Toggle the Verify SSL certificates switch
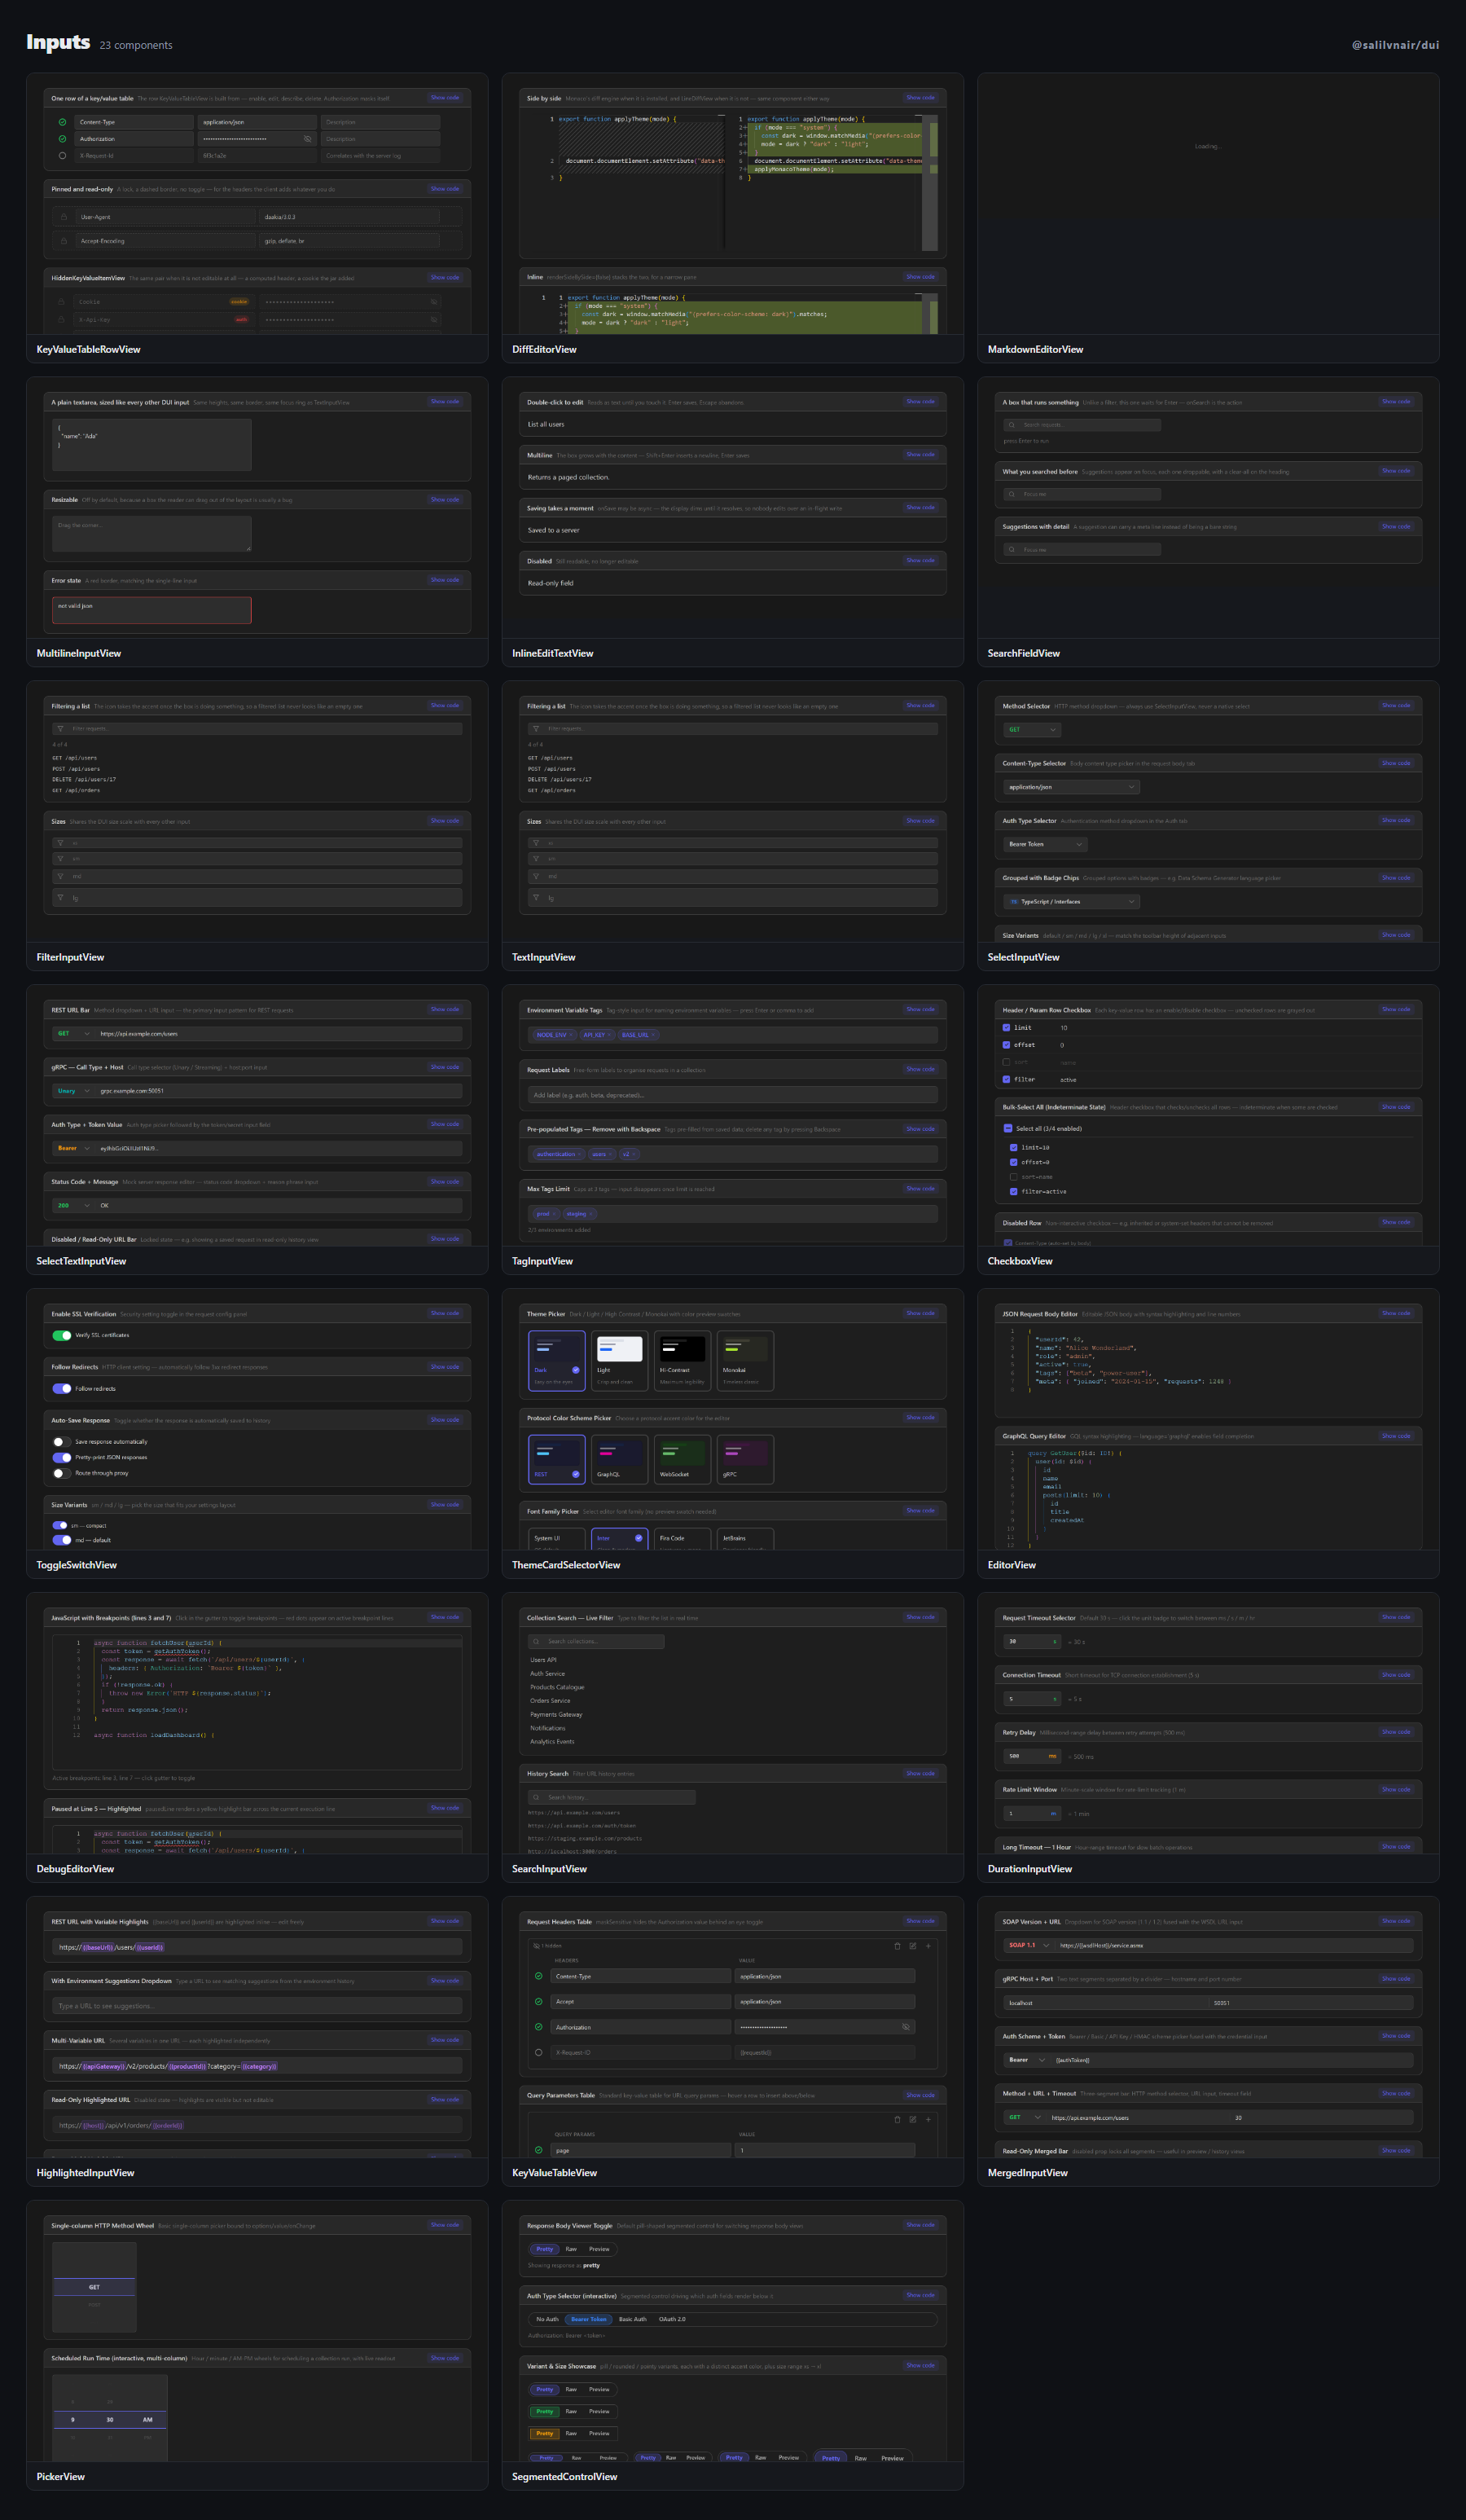Viewport: 1466px width, 2520px height. (62, 1335)
